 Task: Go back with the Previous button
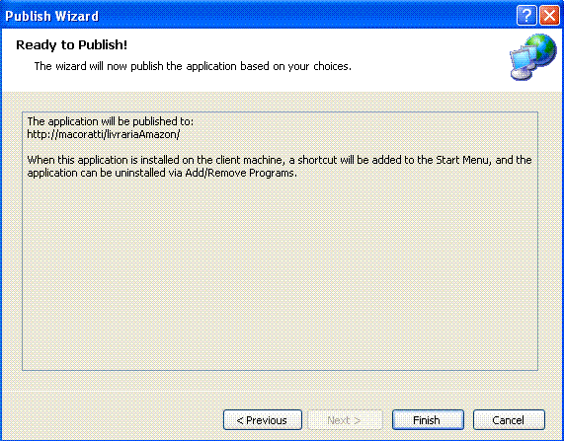(263, 420)
